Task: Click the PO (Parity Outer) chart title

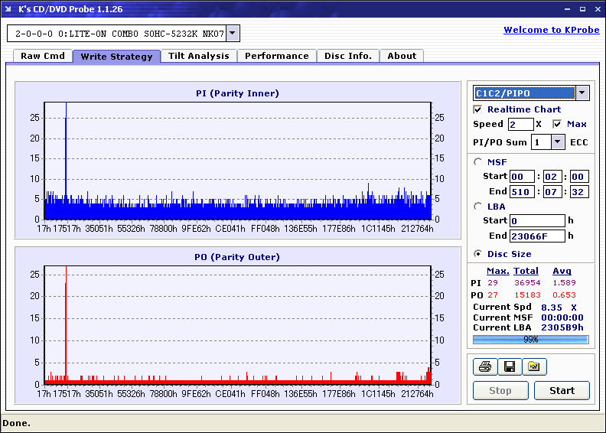Action: [237, 257]
